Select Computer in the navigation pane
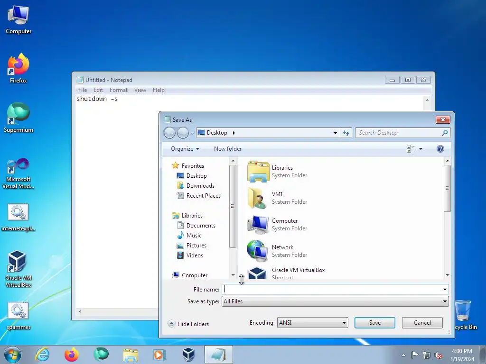 [x=190, y=275]
